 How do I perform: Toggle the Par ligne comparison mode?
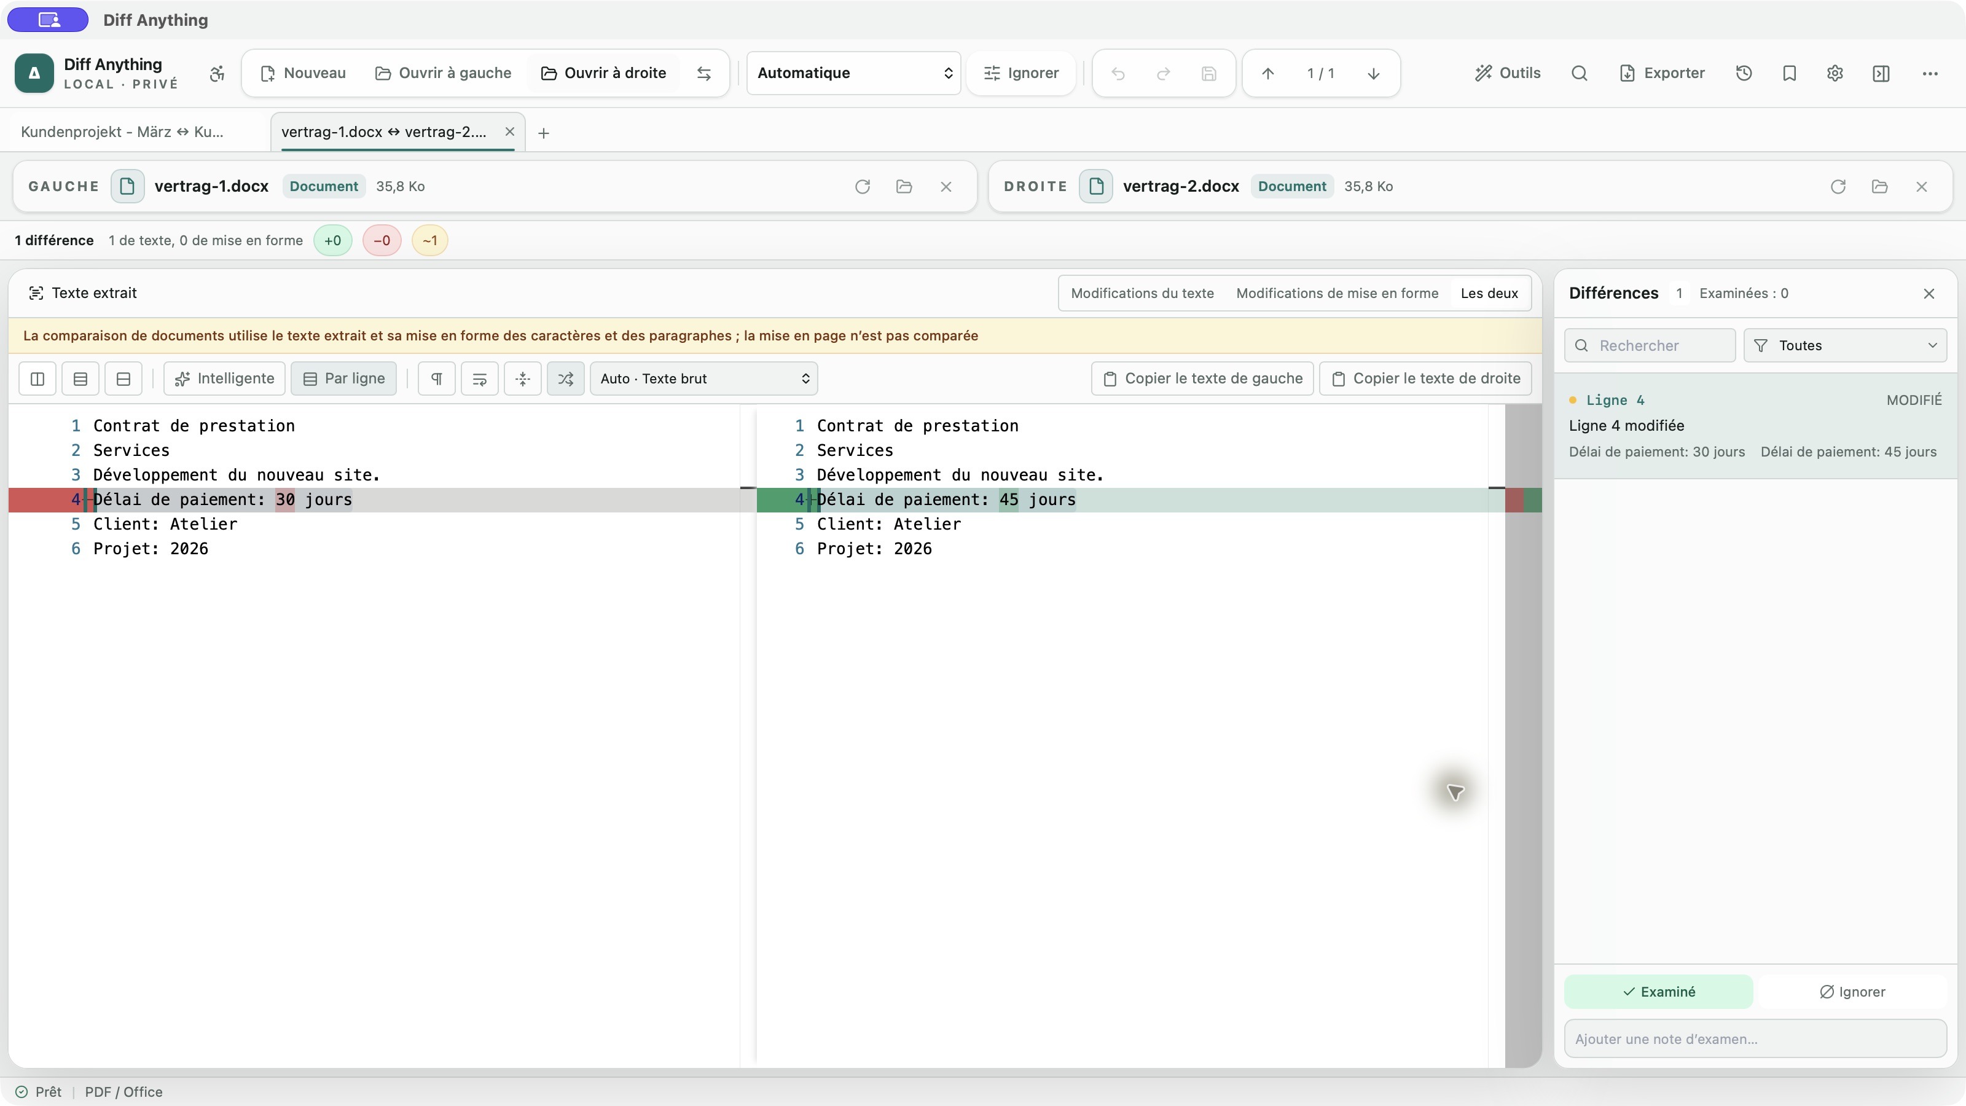[x=343, y=378]
